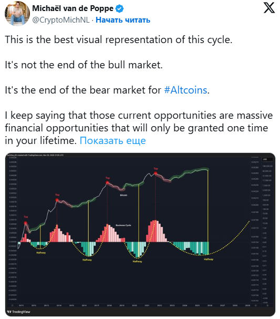Image resolution: width=280 pixels, height=319 pixels.
Task: Click the Bitcoin label on chart
Action: (123, 195)
